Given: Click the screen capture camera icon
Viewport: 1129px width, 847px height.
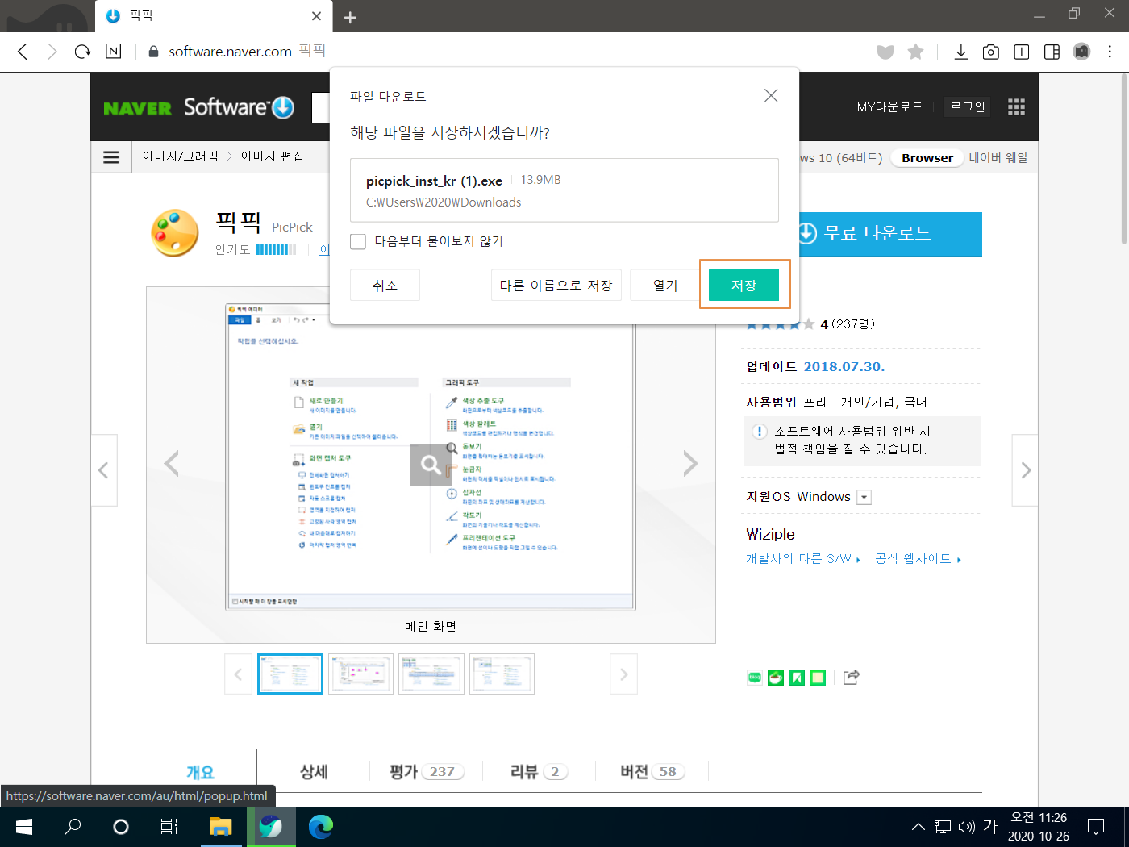Looking at the screenshot, I should coord(991,52).
